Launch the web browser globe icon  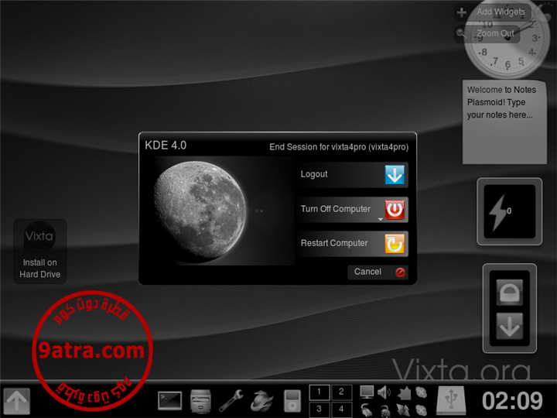pos(261,401)
